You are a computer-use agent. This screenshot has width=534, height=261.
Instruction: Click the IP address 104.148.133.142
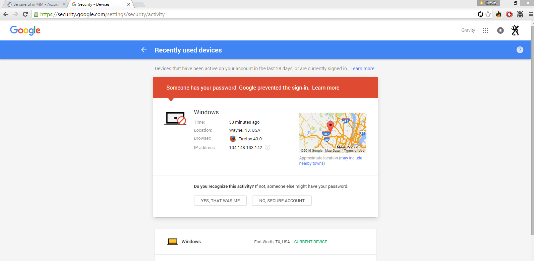(246, 148)
